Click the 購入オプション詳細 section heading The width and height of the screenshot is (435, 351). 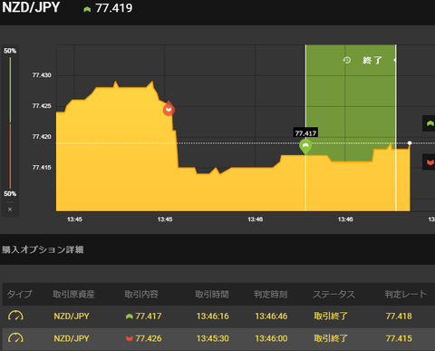(x=43, y=249)
